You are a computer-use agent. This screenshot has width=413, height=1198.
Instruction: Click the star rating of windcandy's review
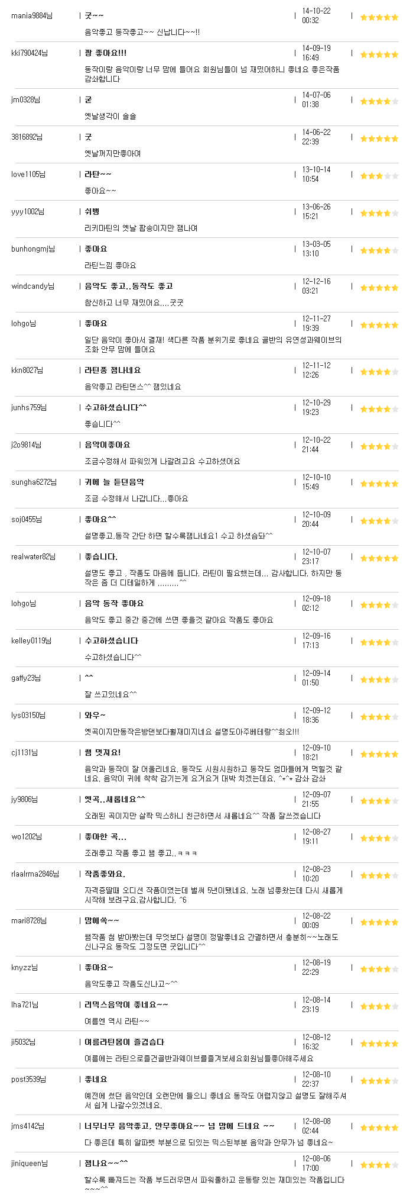(x=379, y=288)
